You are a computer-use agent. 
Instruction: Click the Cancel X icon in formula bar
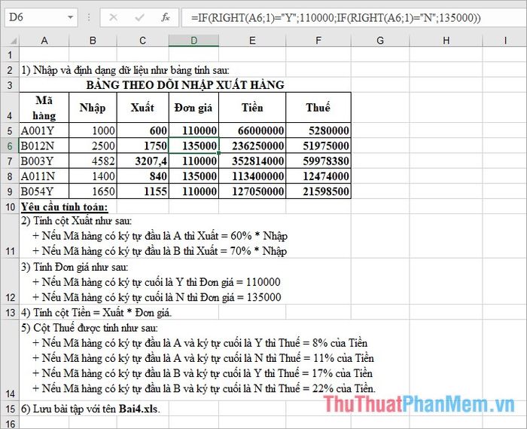point(113,17)
